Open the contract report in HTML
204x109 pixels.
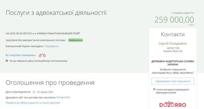[x=67, y=97]
